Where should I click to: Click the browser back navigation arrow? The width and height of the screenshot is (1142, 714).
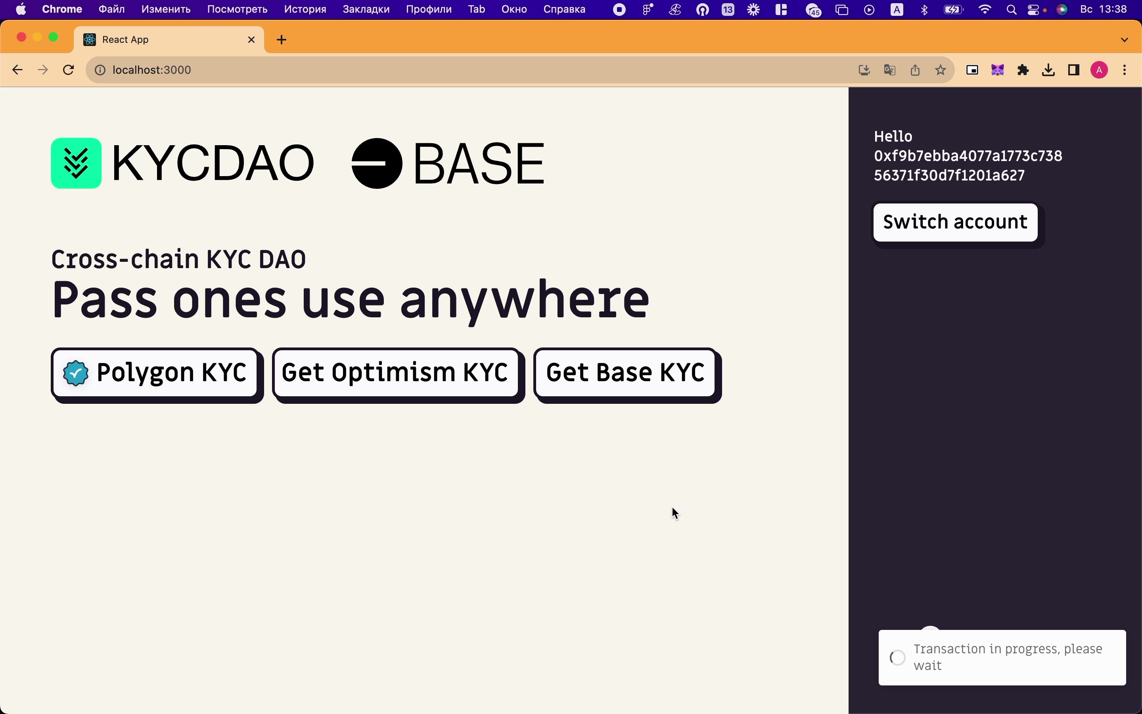click(x=17, y=70)
